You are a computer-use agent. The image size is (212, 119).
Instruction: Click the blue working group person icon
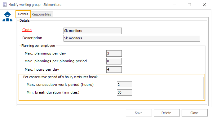click(x=7, y=16)
